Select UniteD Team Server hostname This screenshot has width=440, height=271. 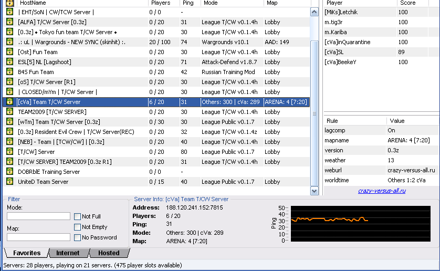pyautogui.click(x=43, y=182)
